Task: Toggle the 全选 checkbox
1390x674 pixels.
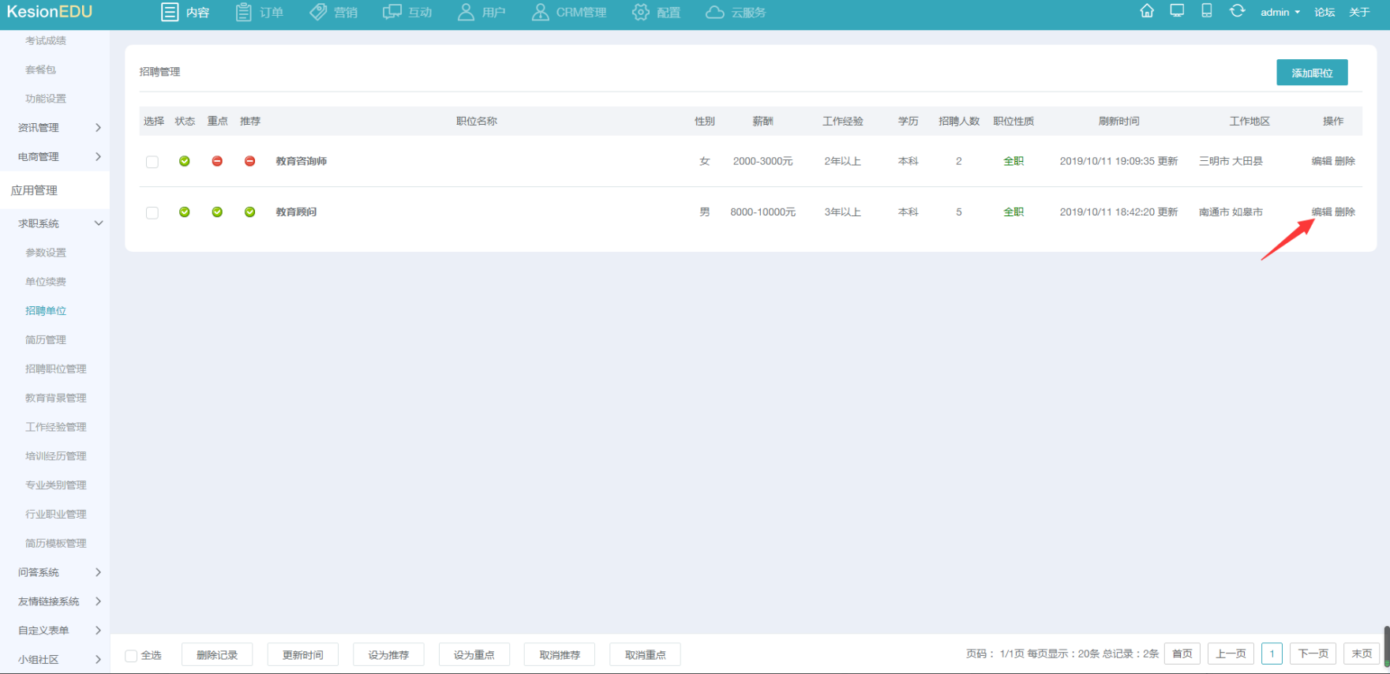Action: tap(132, 656)
